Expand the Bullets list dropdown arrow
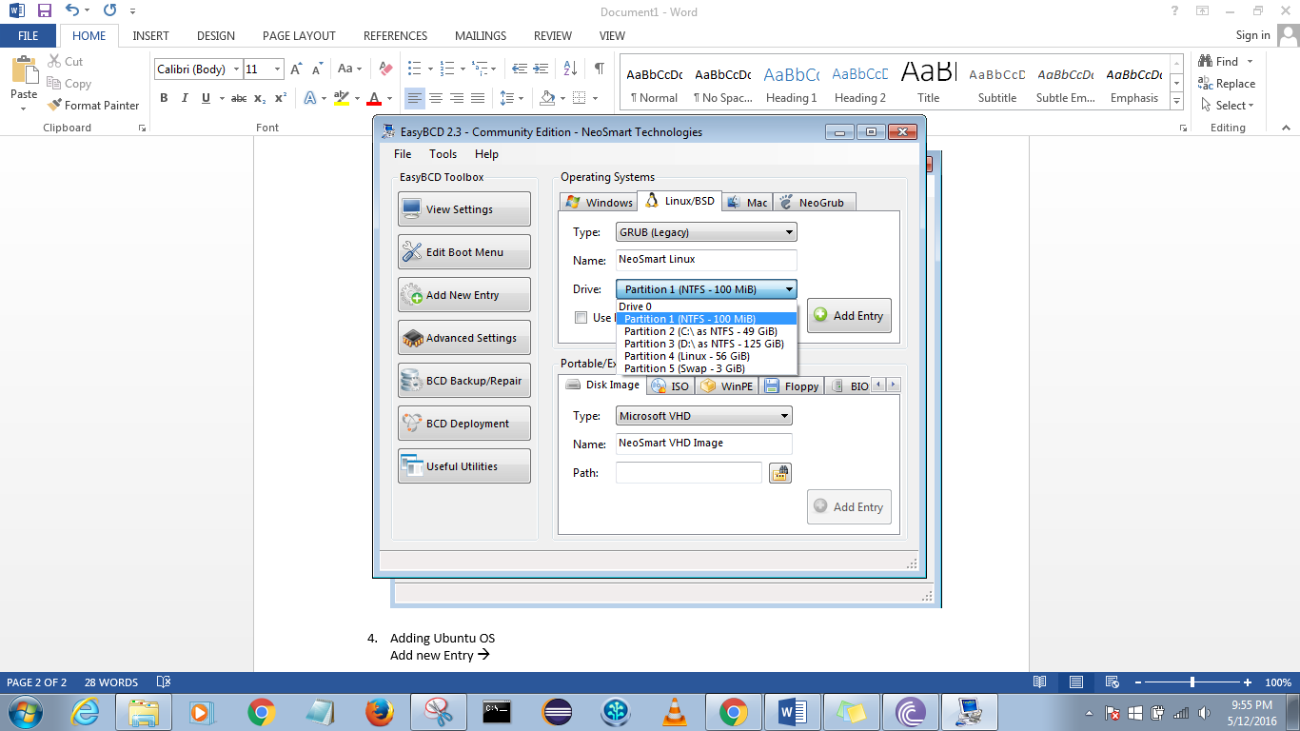Screen dimensions: 1300x731 pyautogui.click(x=431, y=69)
